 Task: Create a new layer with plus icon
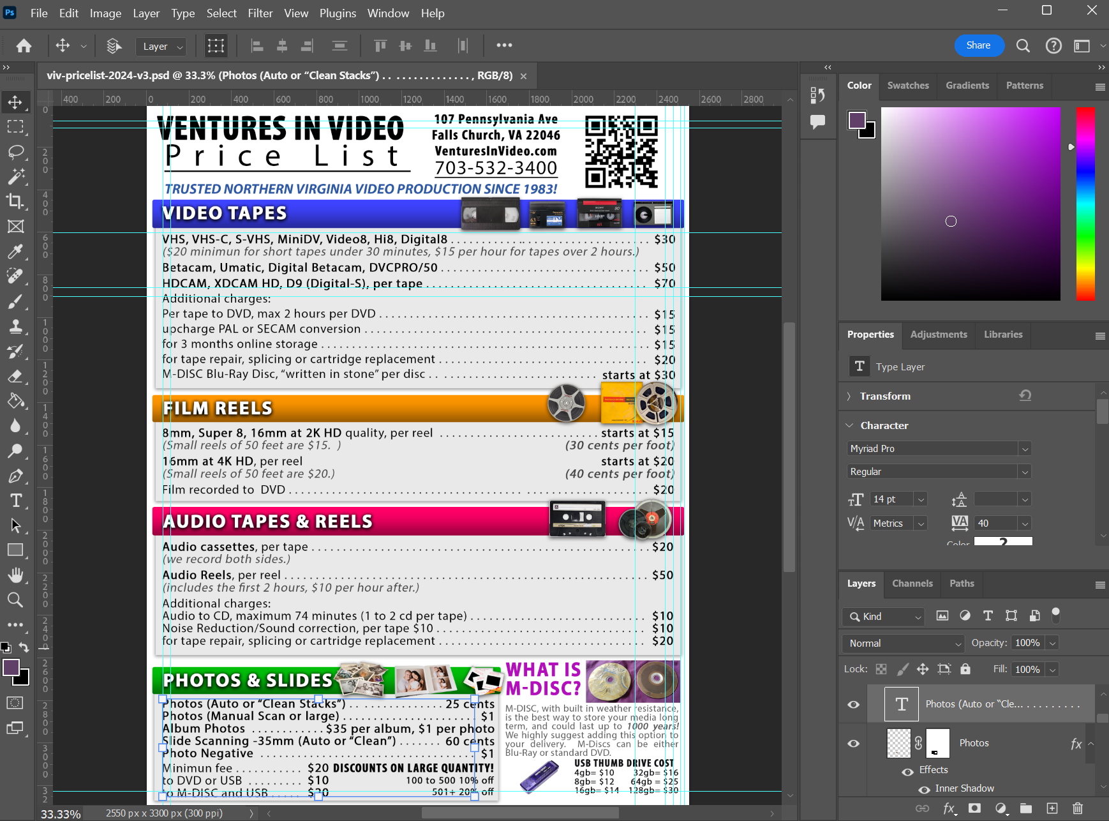pyautogui.click(x=1052, y=808)
